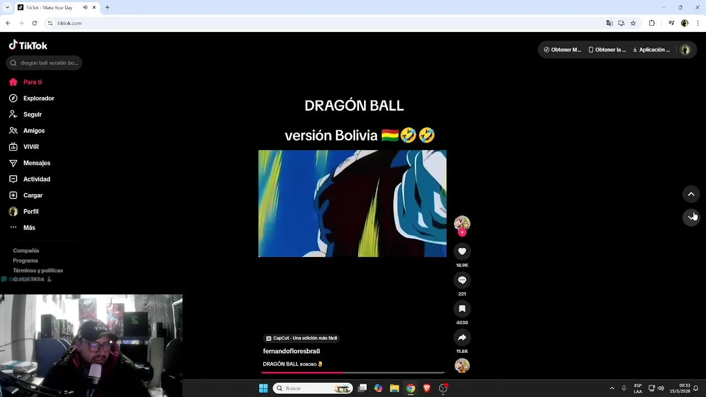Open the Perfil page in the sidebar
Screen dimensions: 706x397
[x=24, y=211]
